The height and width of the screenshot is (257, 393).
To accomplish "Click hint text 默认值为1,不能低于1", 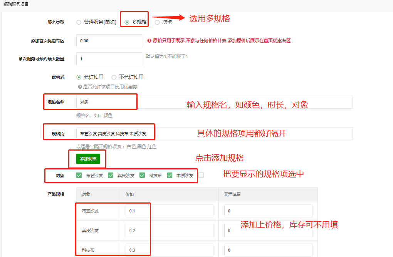I will (x=167, y=56).
